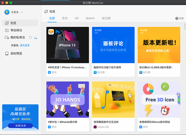The height and width of the screenshot is (135, 186).
Task: Click the 资讯 author label under the iPhone card
Action: [54, 73]
